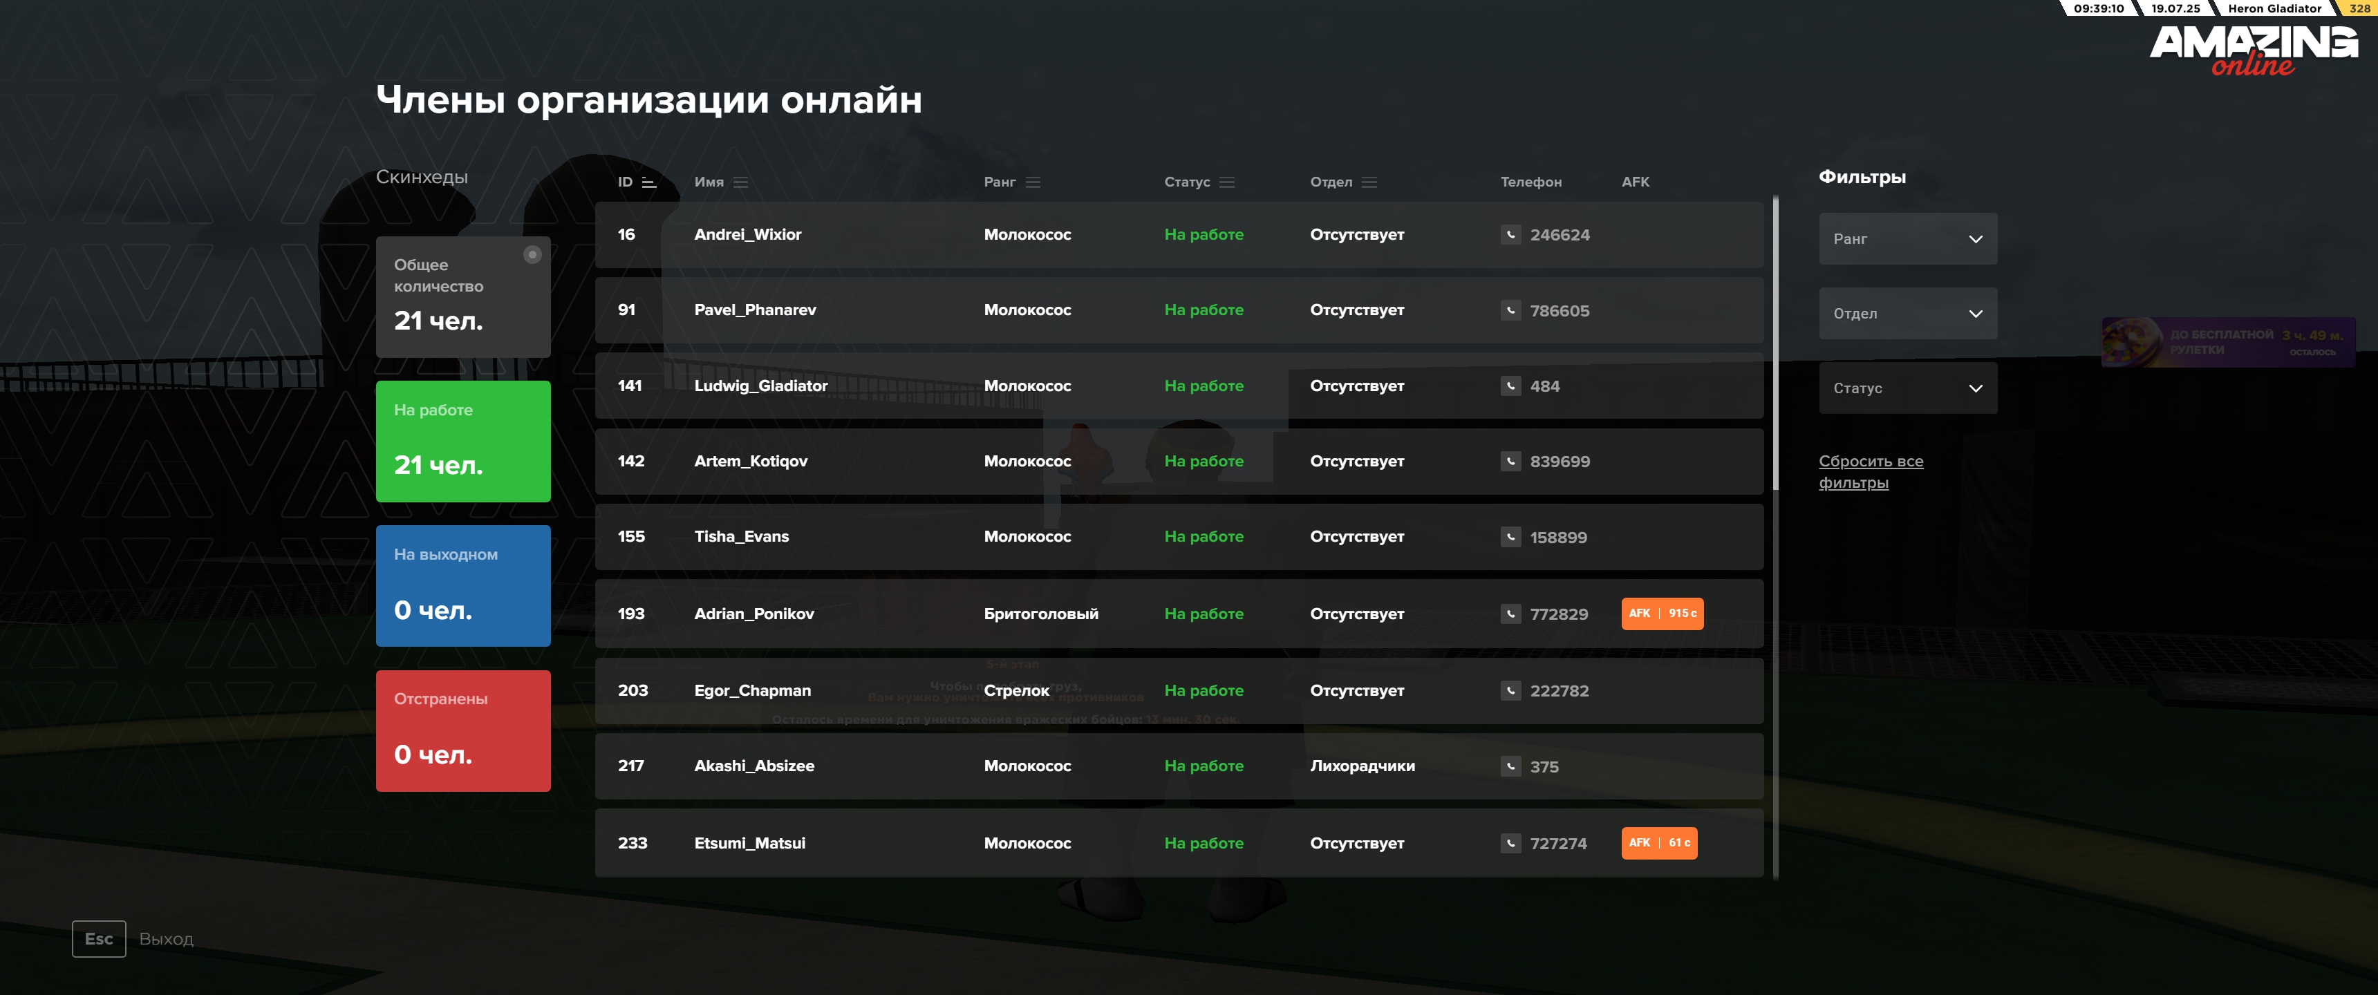
Task: Click the Отдел column sort icon
Action: pyautogui.click(x=1369, y=182)
